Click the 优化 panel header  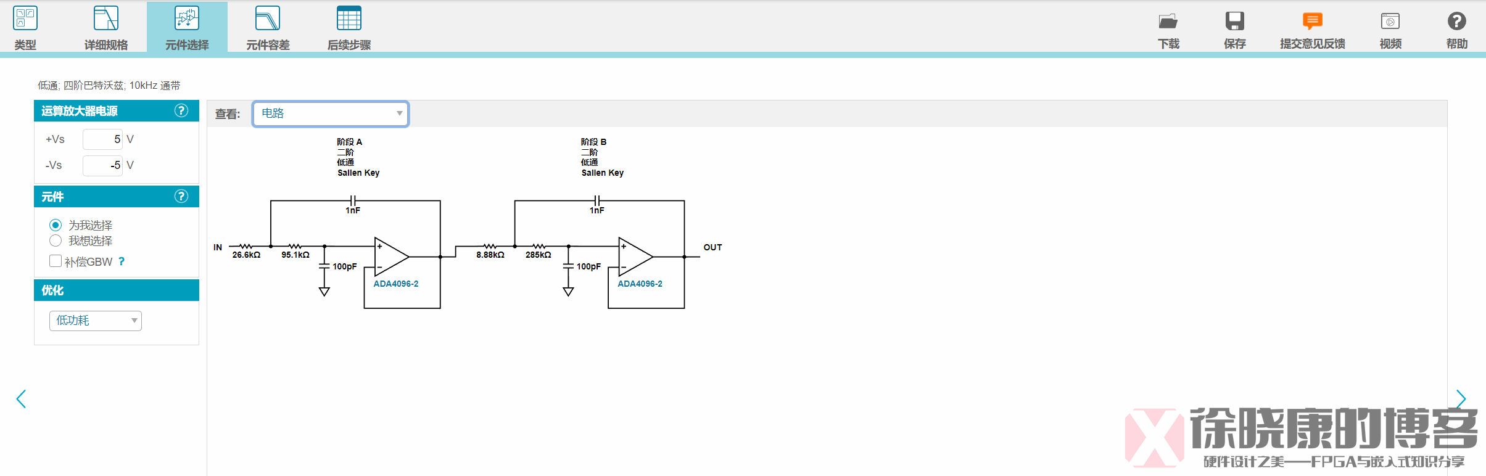click(x=117, y=290)
